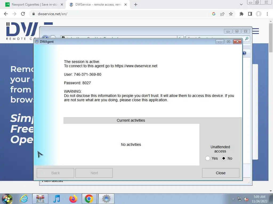Click the WARNING text in DWAgent
The image size is (273, 204).
(73, 91)
